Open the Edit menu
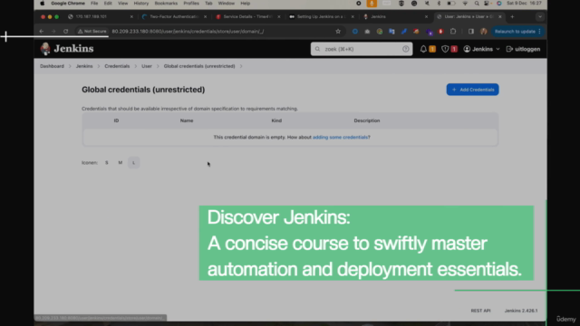 [x=108, y=4]
